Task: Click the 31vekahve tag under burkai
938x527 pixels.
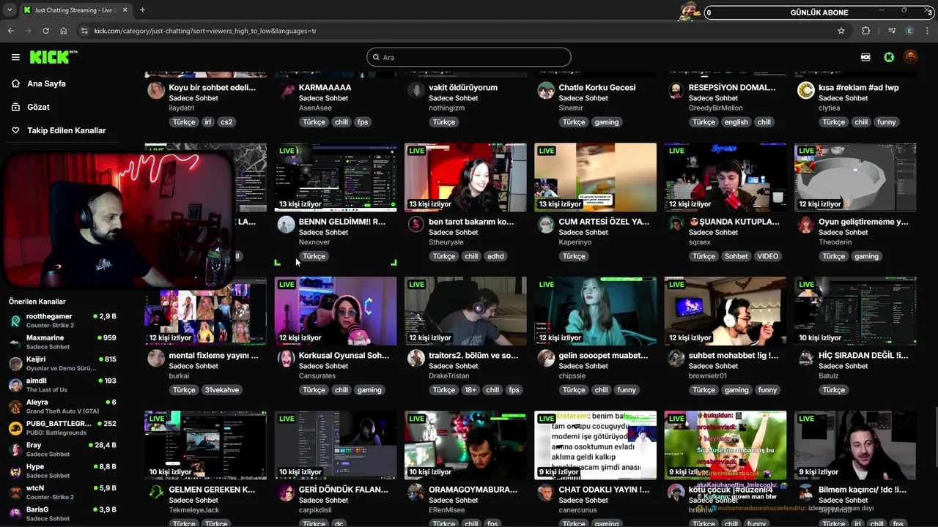Action: pos(221,390)
